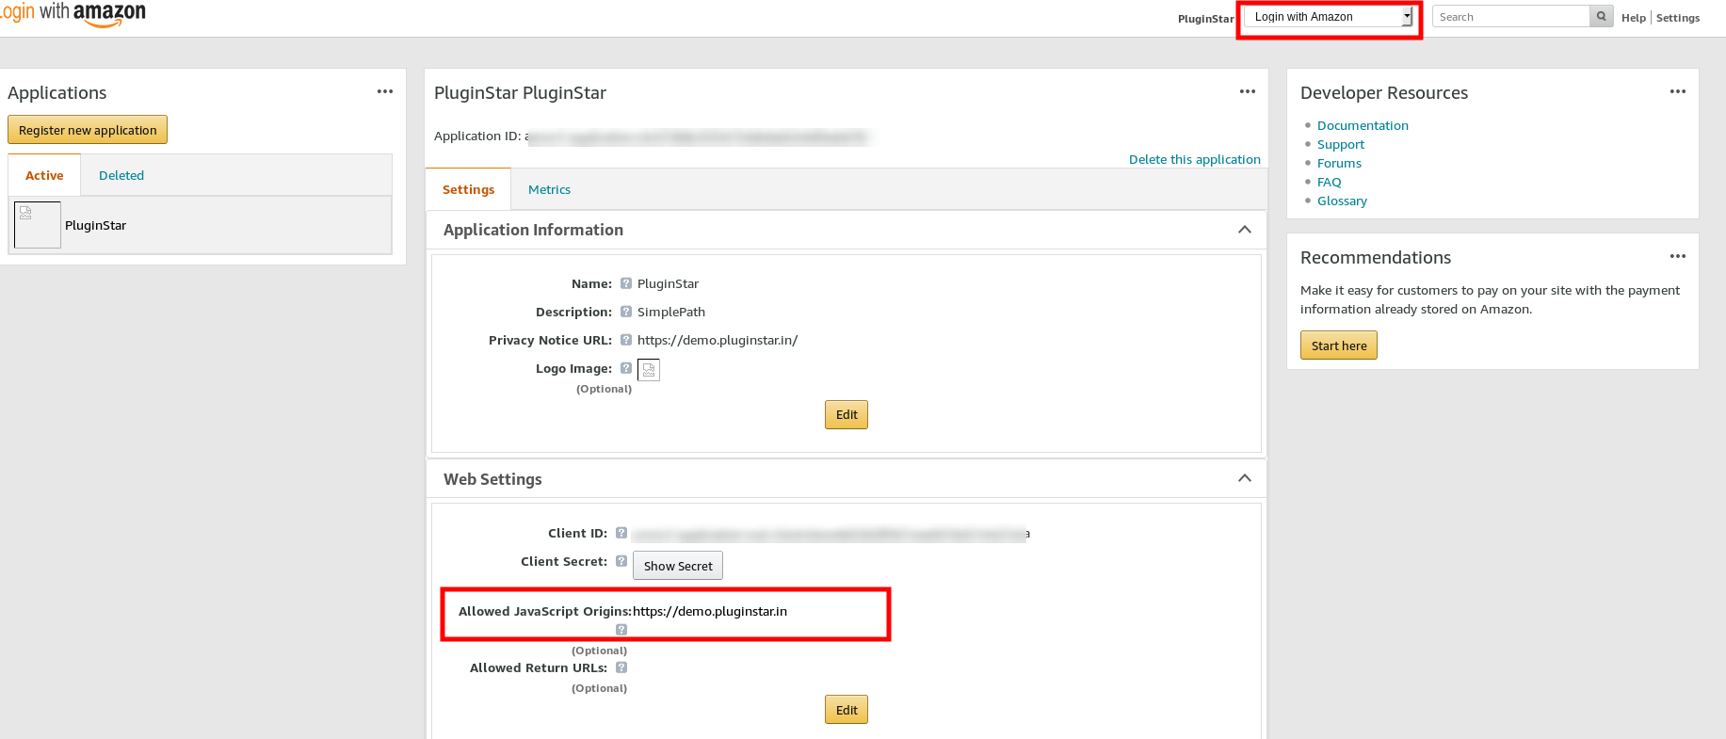Switch to the Metrics tab
This screenshot has height=739, width=1726.
[549, 190]
